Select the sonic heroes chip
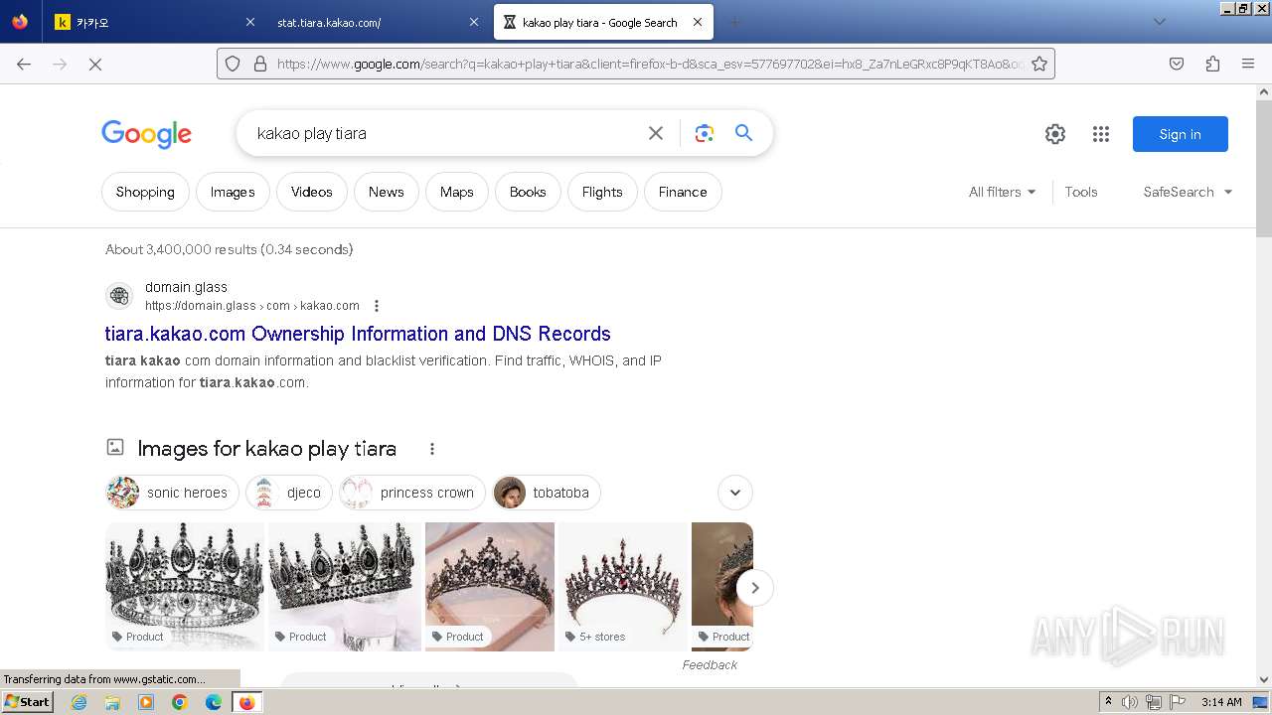The width and height of the screenshot is (1272, 715). (173, 493)
